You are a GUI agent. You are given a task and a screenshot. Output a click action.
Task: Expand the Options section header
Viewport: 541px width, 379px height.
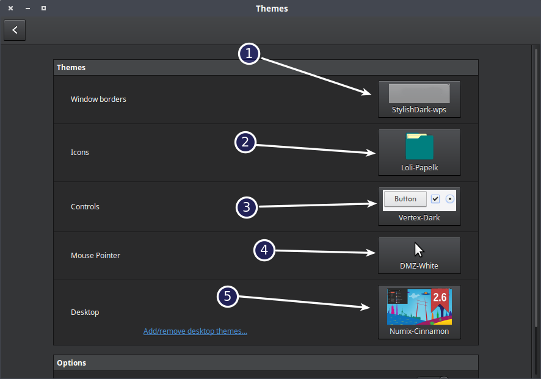click(266, 363)
